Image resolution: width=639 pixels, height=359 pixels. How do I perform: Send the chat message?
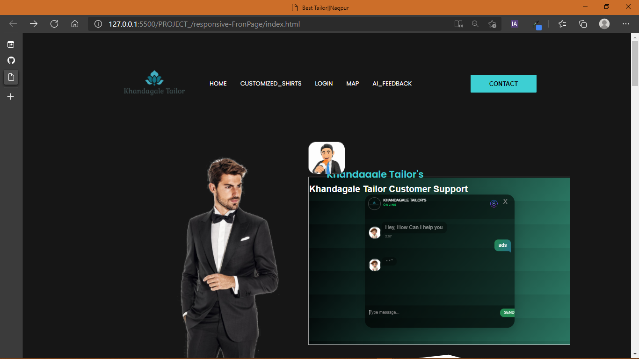508,312
